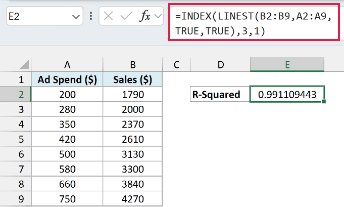Image resolution: width=344 pixels, height=207 pixels.
Task: Select row 2 header
Action: [16, 94]
